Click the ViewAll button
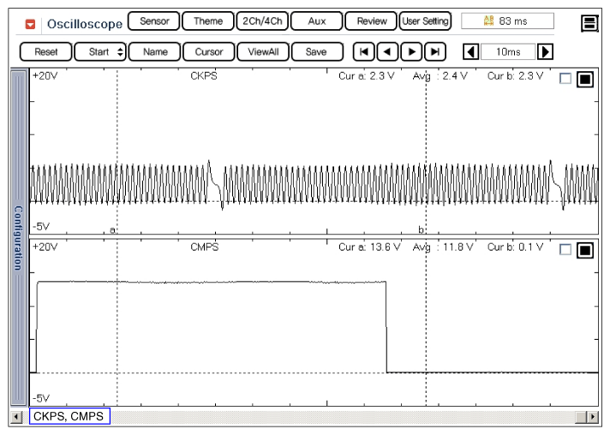This screenshot has height=435, width=610. [264, 51]
